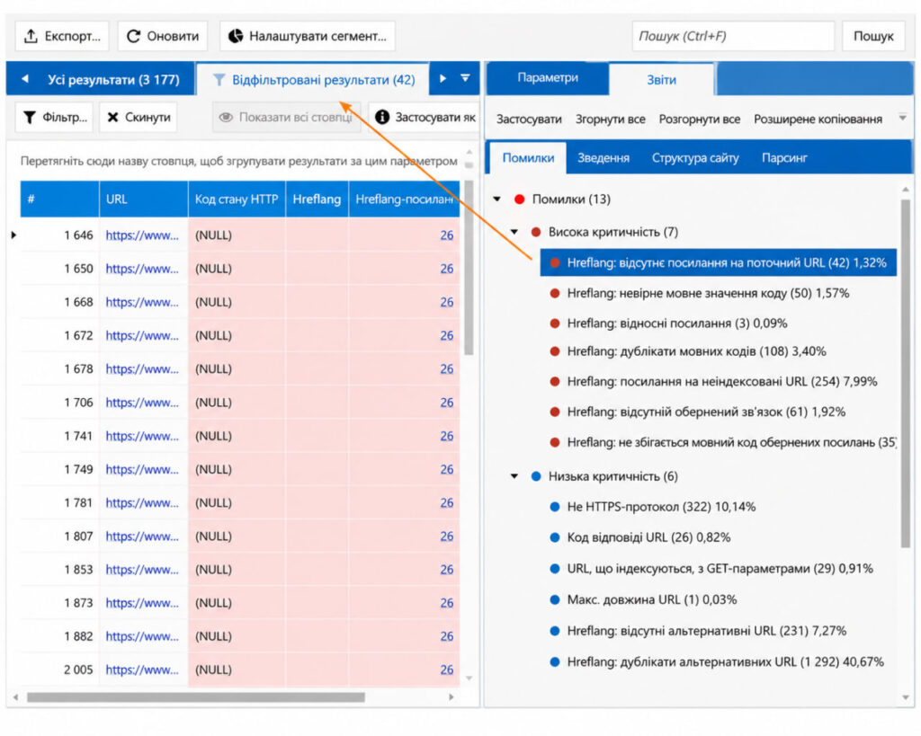Sort by Hreflang-посилання column header
921x736 pixels.
[x=404, y=199]
